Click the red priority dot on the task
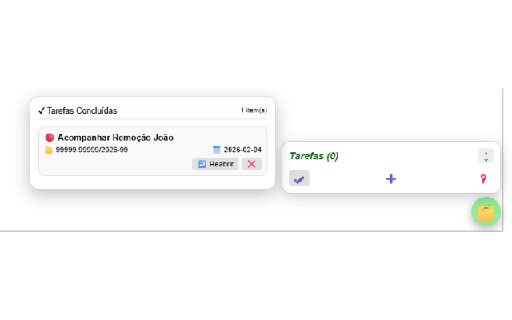This screenshot has width=512, height=320. tap(50, 138)
